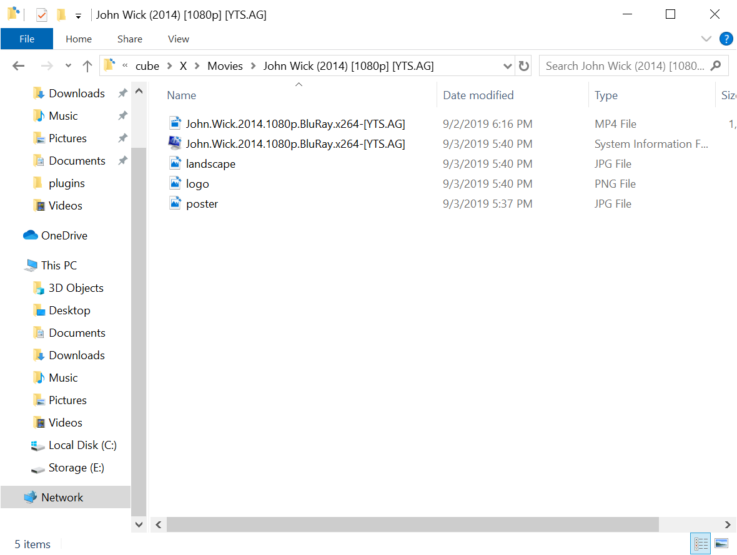Screen dimensions: 737x555
Task: Open Help with the blue question mark icon
Action: [x=726, y=39]
